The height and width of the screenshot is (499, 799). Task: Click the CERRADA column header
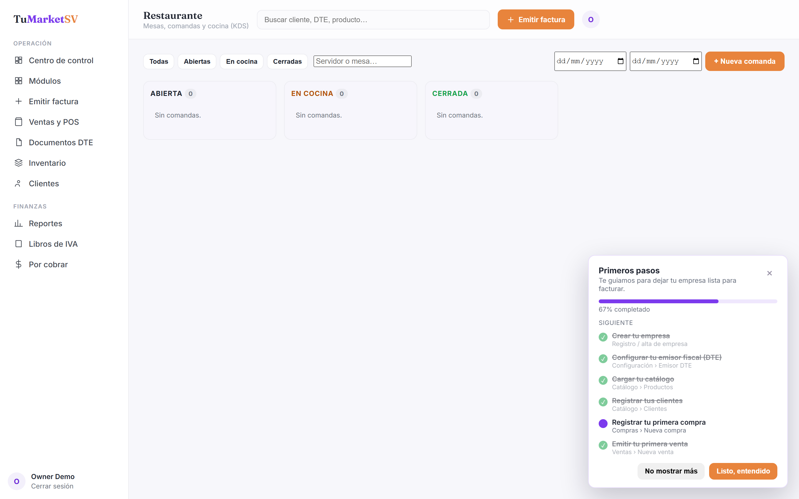[x=450, y=94]
